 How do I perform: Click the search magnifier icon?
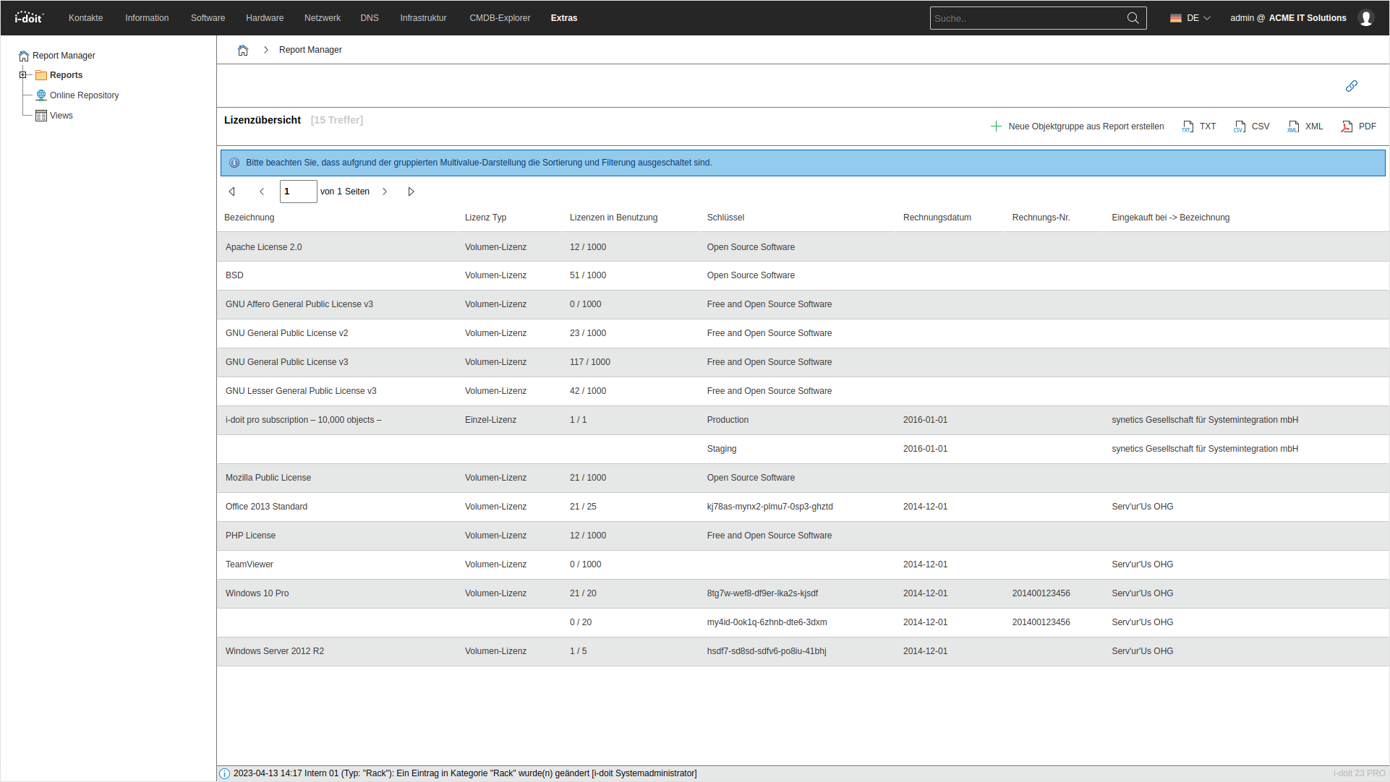click(1133, 18)
